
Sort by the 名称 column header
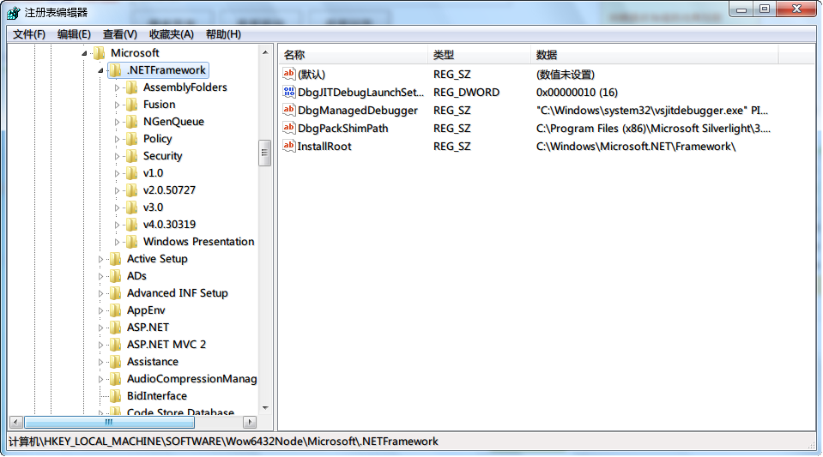coord(354,55)
